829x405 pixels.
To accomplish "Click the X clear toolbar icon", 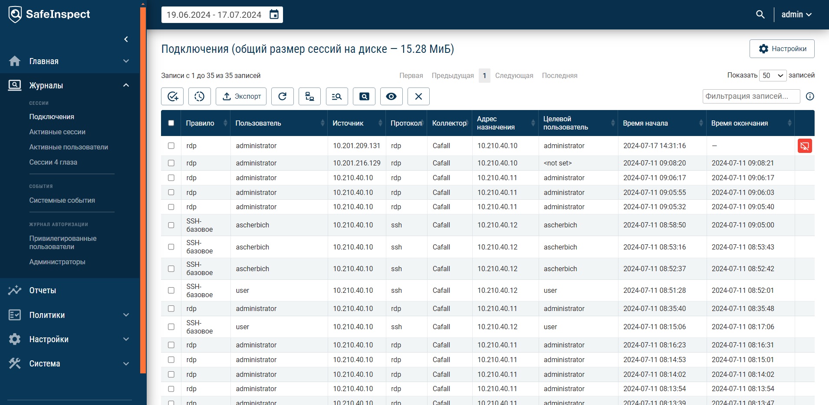I will click(x=418, y=96).
